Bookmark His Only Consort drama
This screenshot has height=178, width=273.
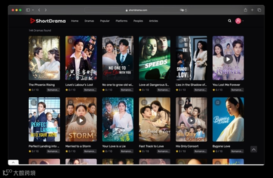(x=181, y=103)
